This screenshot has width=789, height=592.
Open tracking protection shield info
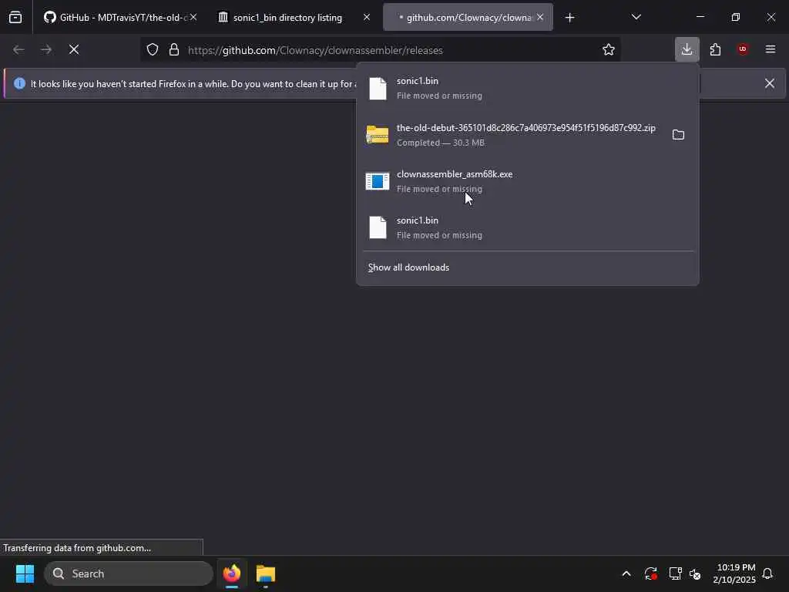pos(153,50)
